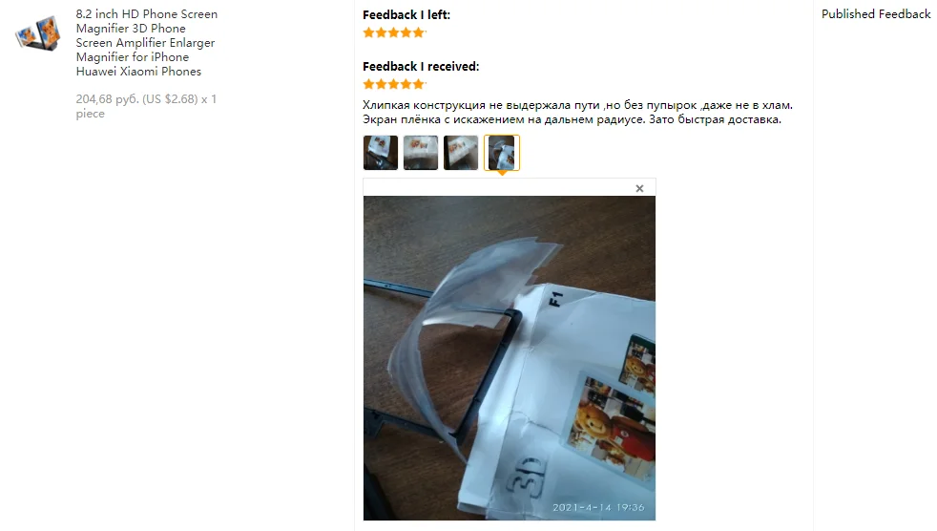The image size is (937, 531).
Task: Open the product thumbnail of screen magnifier
Action: 37,33
